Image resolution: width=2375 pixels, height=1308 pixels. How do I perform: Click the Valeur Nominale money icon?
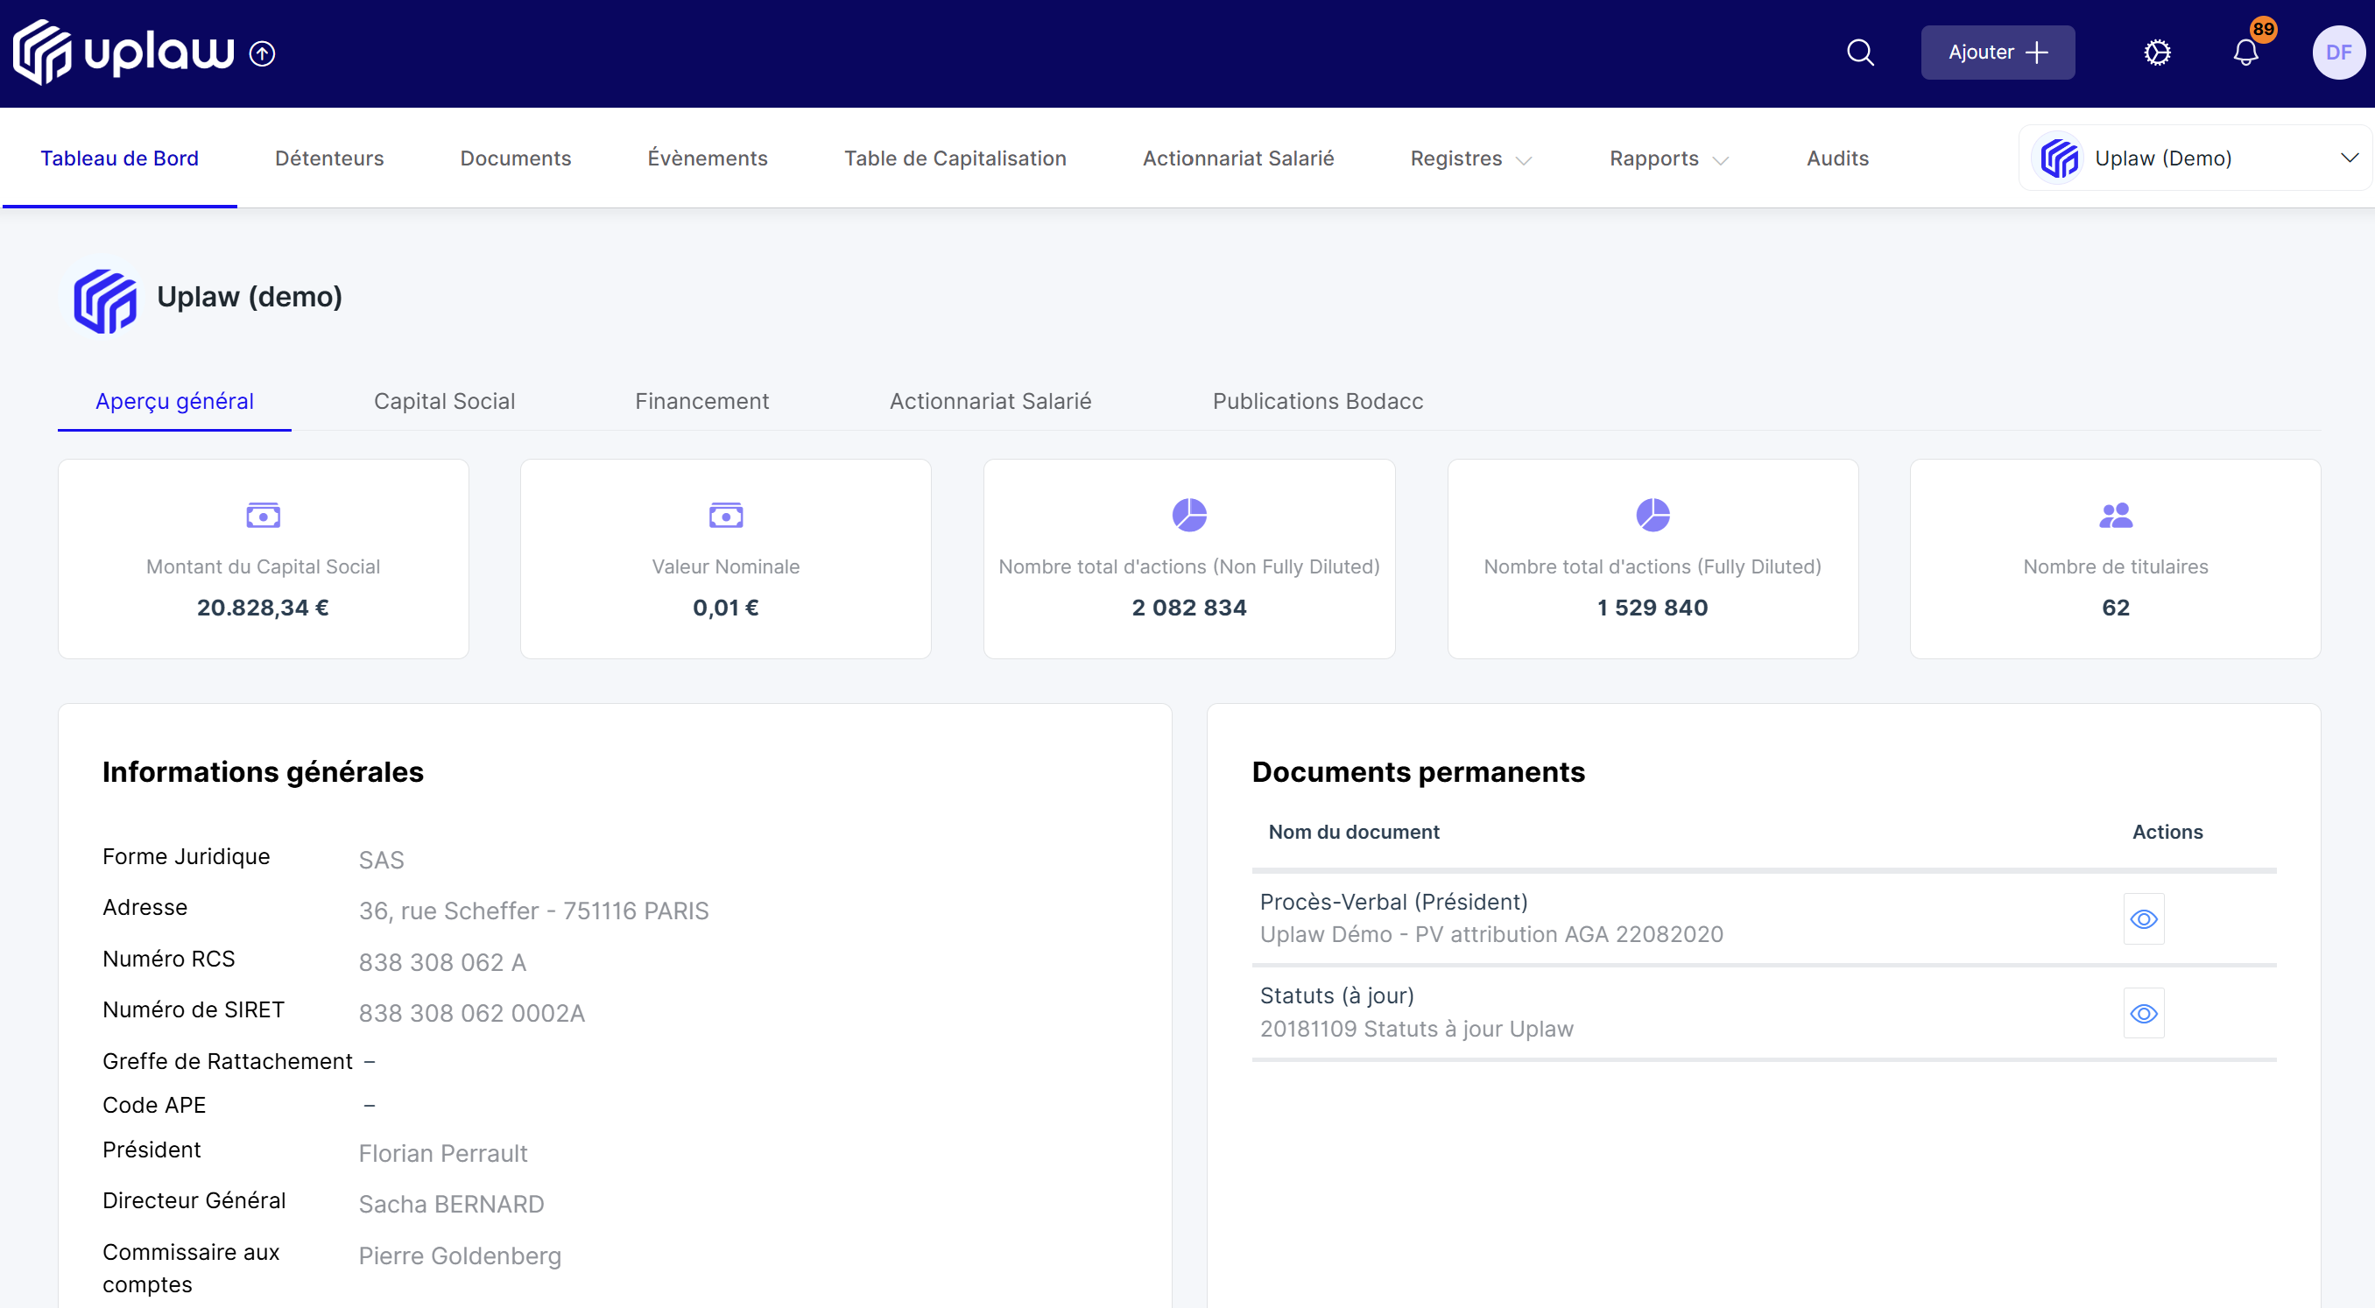pyautogui.click(x=726, y=516)
